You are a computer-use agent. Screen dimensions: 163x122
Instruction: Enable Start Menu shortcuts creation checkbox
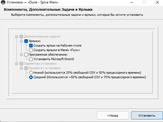pyautogui.click(x=31, y=50)
